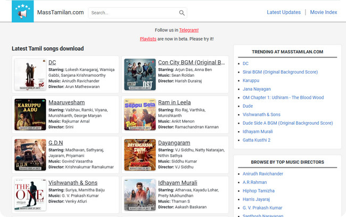Click text 'Director: Ramachandrran Kannan'
Viewport: 346px width, 217px height.
188,127
